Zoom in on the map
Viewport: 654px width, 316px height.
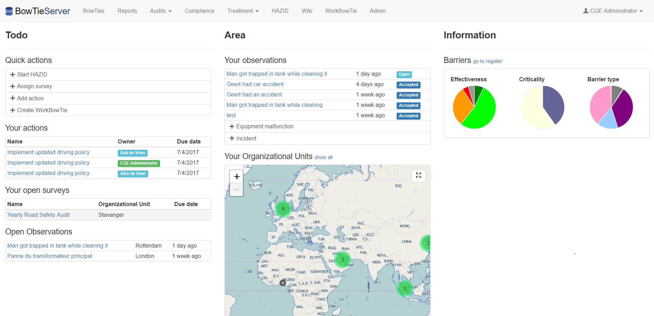(237, 177)
